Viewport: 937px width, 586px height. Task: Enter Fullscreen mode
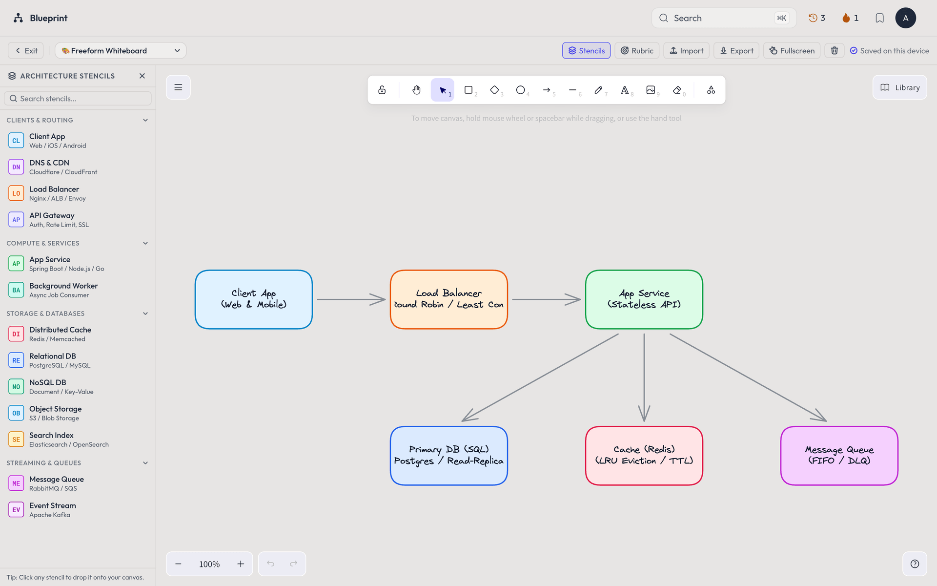[792, 50]
